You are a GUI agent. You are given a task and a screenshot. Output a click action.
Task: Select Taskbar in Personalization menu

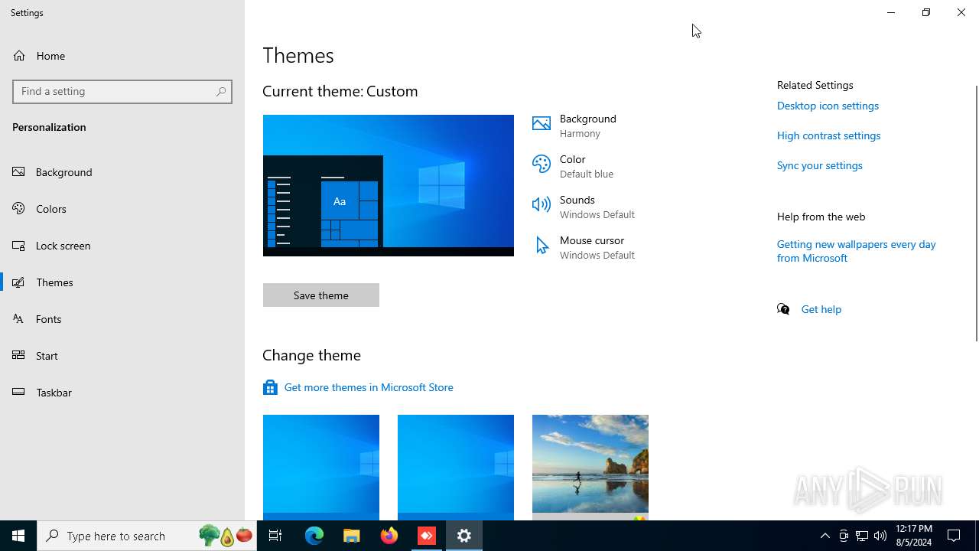[x=122, y=393]
